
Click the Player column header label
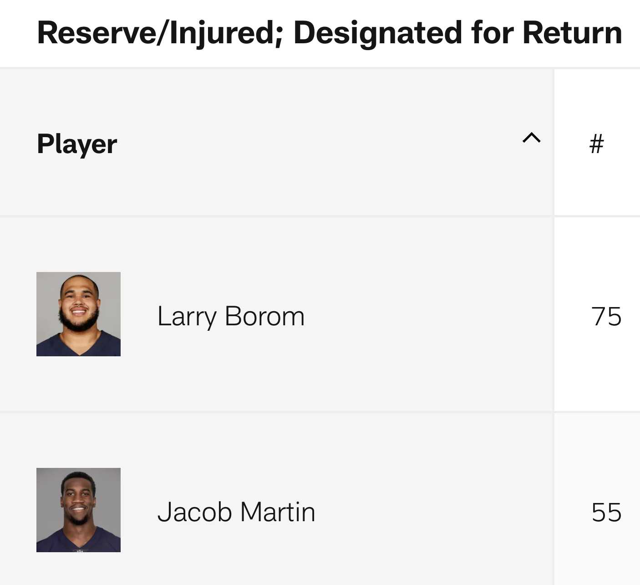pyautogui.click(x=77, y=144)
